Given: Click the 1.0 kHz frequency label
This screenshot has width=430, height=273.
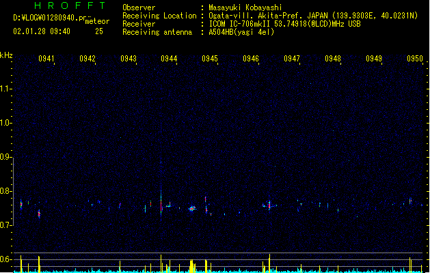Looking at the screenshot, I should 5,123.
